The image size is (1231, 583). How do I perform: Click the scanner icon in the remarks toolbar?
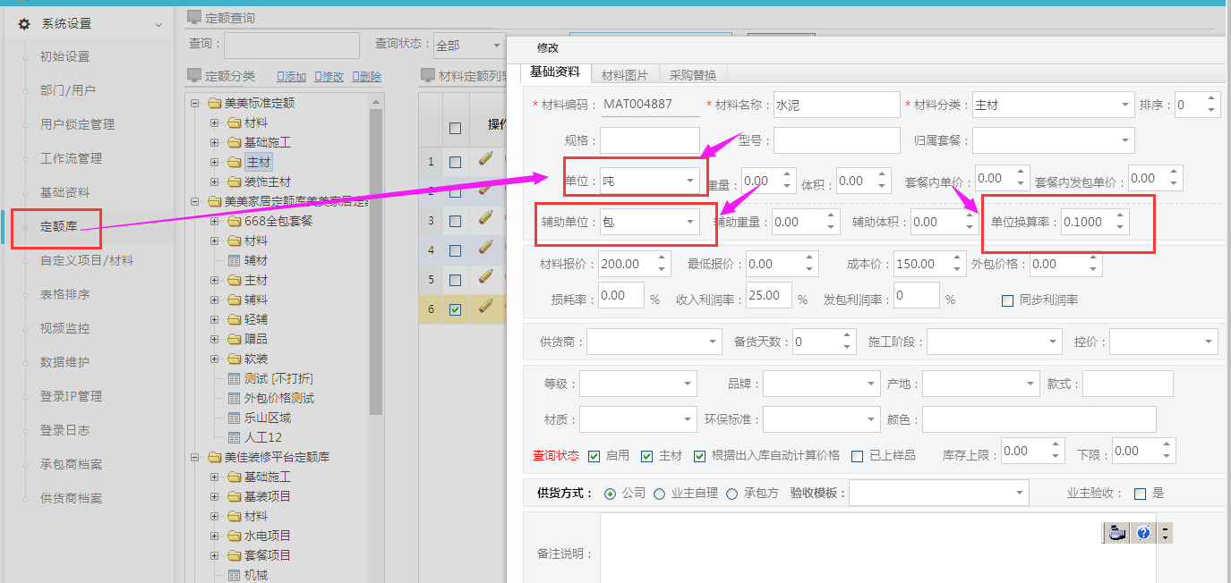coord(1116,533)
